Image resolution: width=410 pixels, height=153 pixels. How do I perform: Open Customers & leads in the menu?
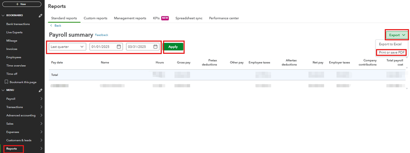[x=19, y=140]
